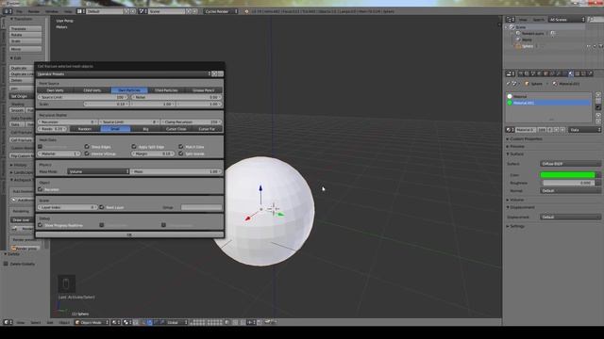Click the Noise value field
The width and height of the screenshot is (604, 339).
(176, 97)
